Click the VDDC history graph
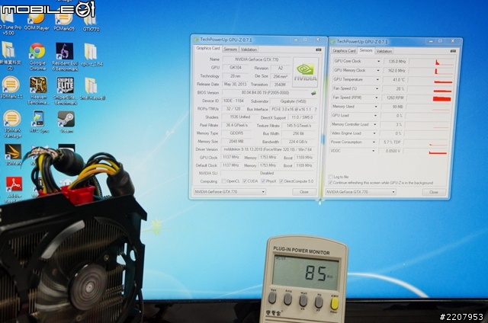 click(426, 152)
